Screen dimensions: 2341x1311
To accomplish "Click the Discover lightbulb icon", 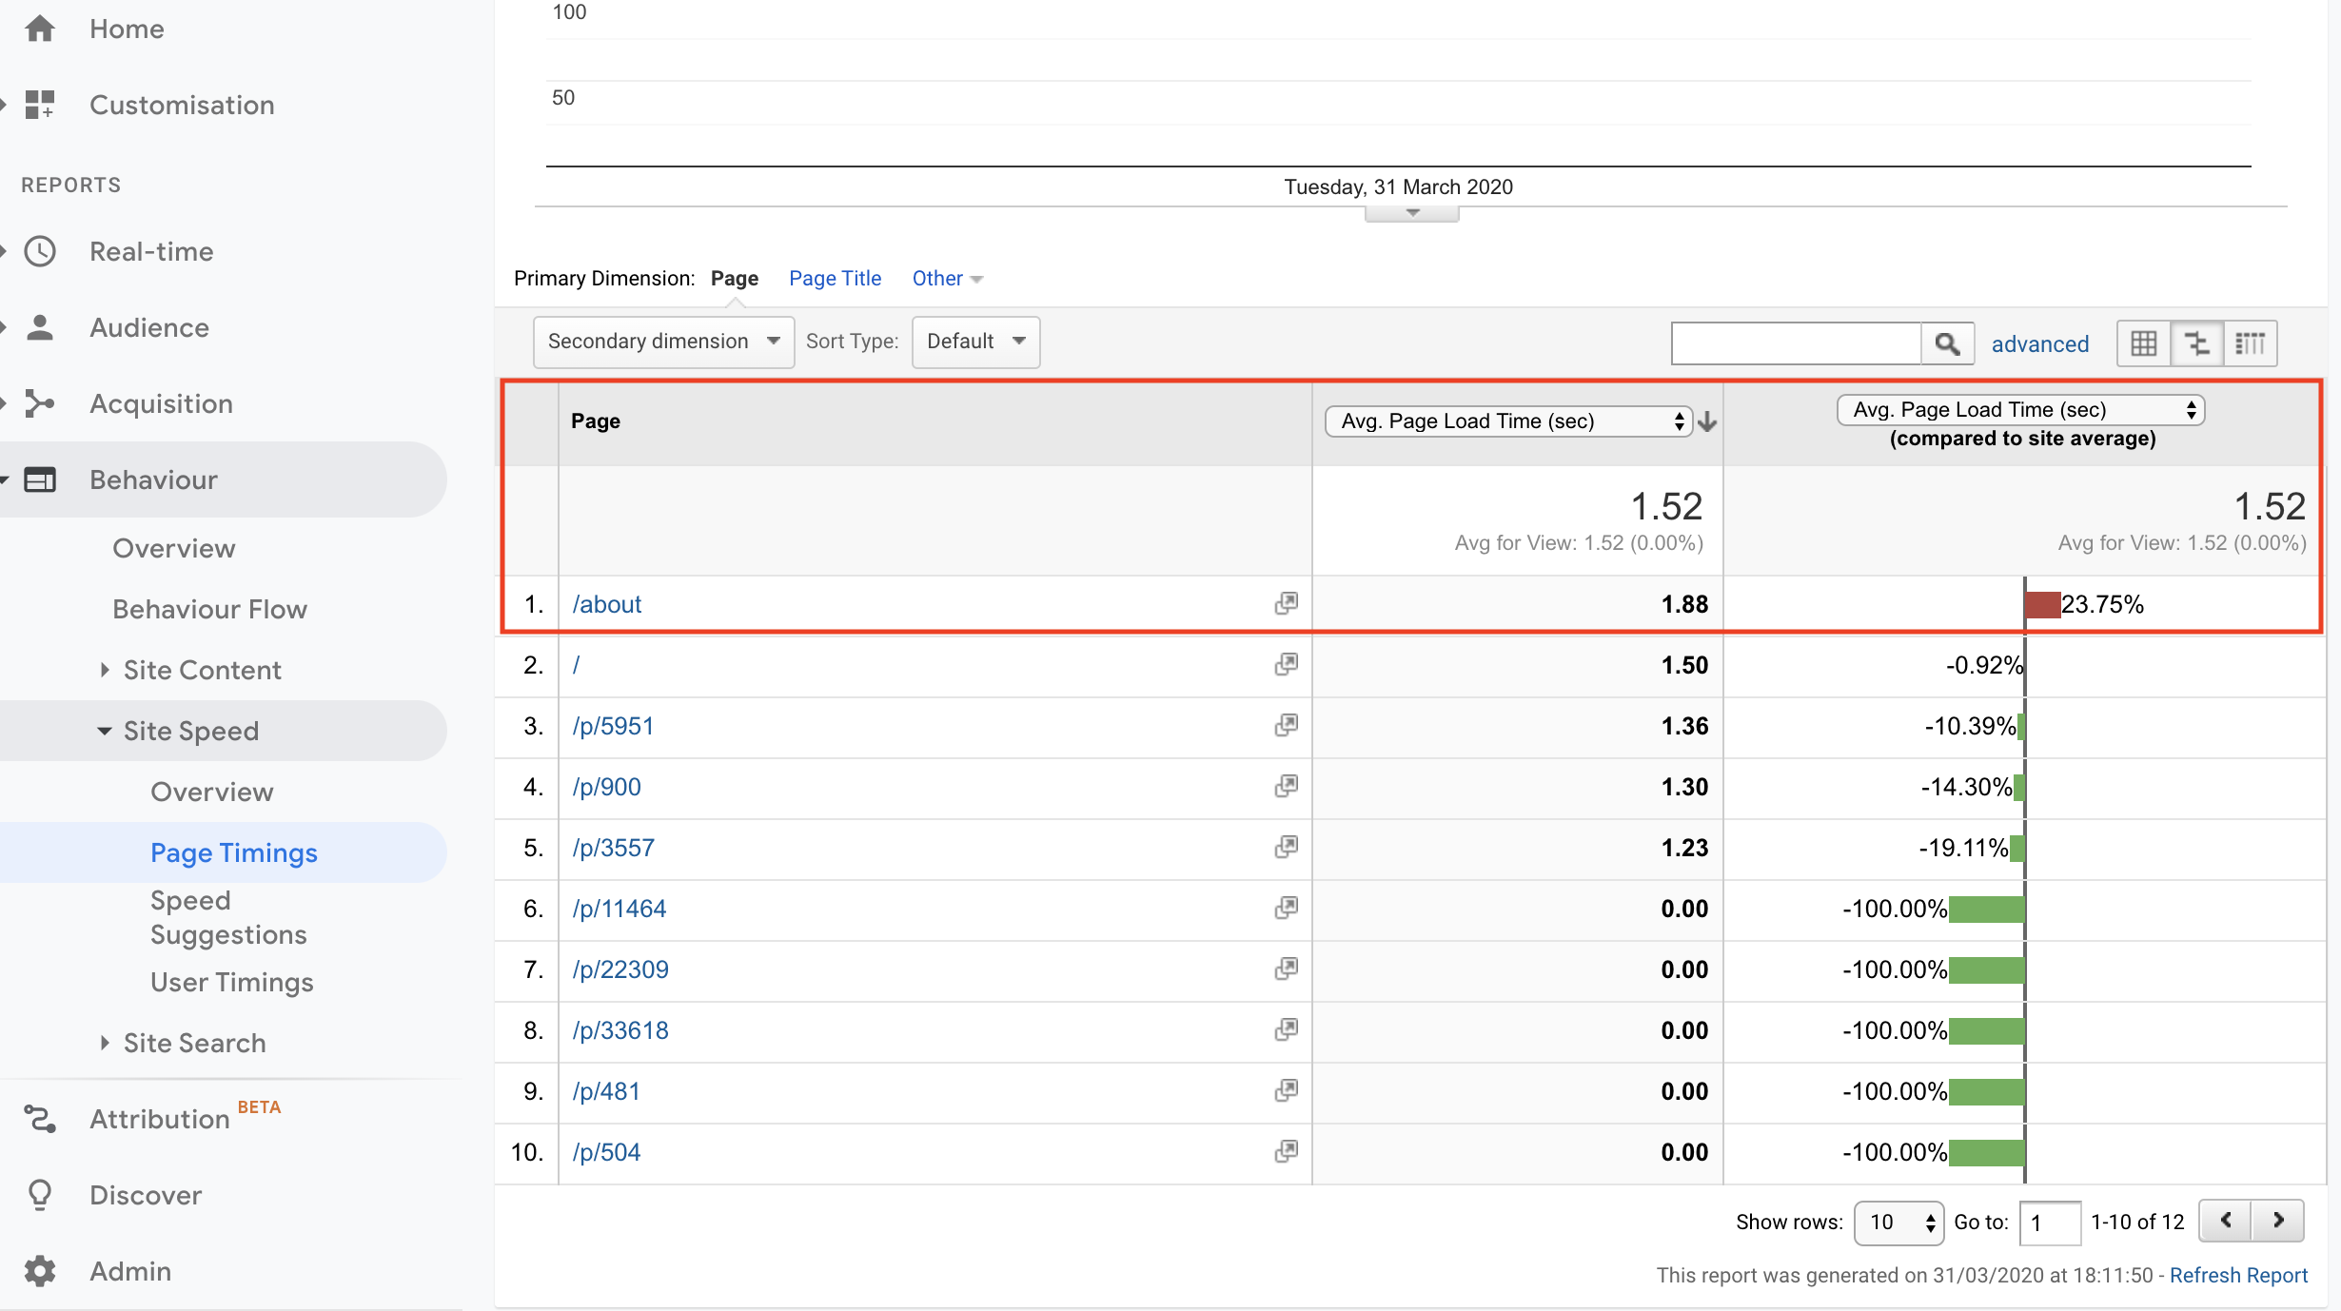I will [x=40, y=1195].
